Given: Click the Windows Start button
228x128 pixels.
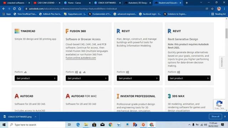Looking at the screenshot, I should tap(4, 125).
